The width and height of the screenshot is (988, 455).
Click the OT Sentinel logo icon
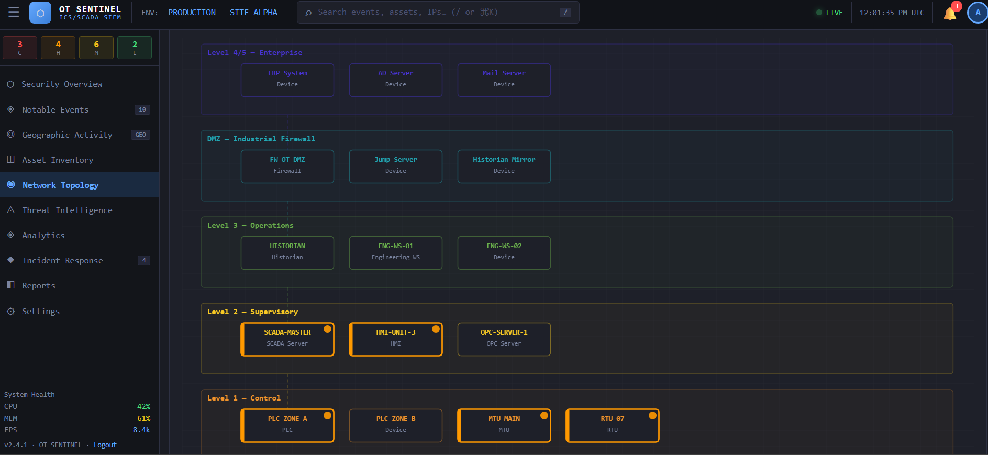pos(40,13)
